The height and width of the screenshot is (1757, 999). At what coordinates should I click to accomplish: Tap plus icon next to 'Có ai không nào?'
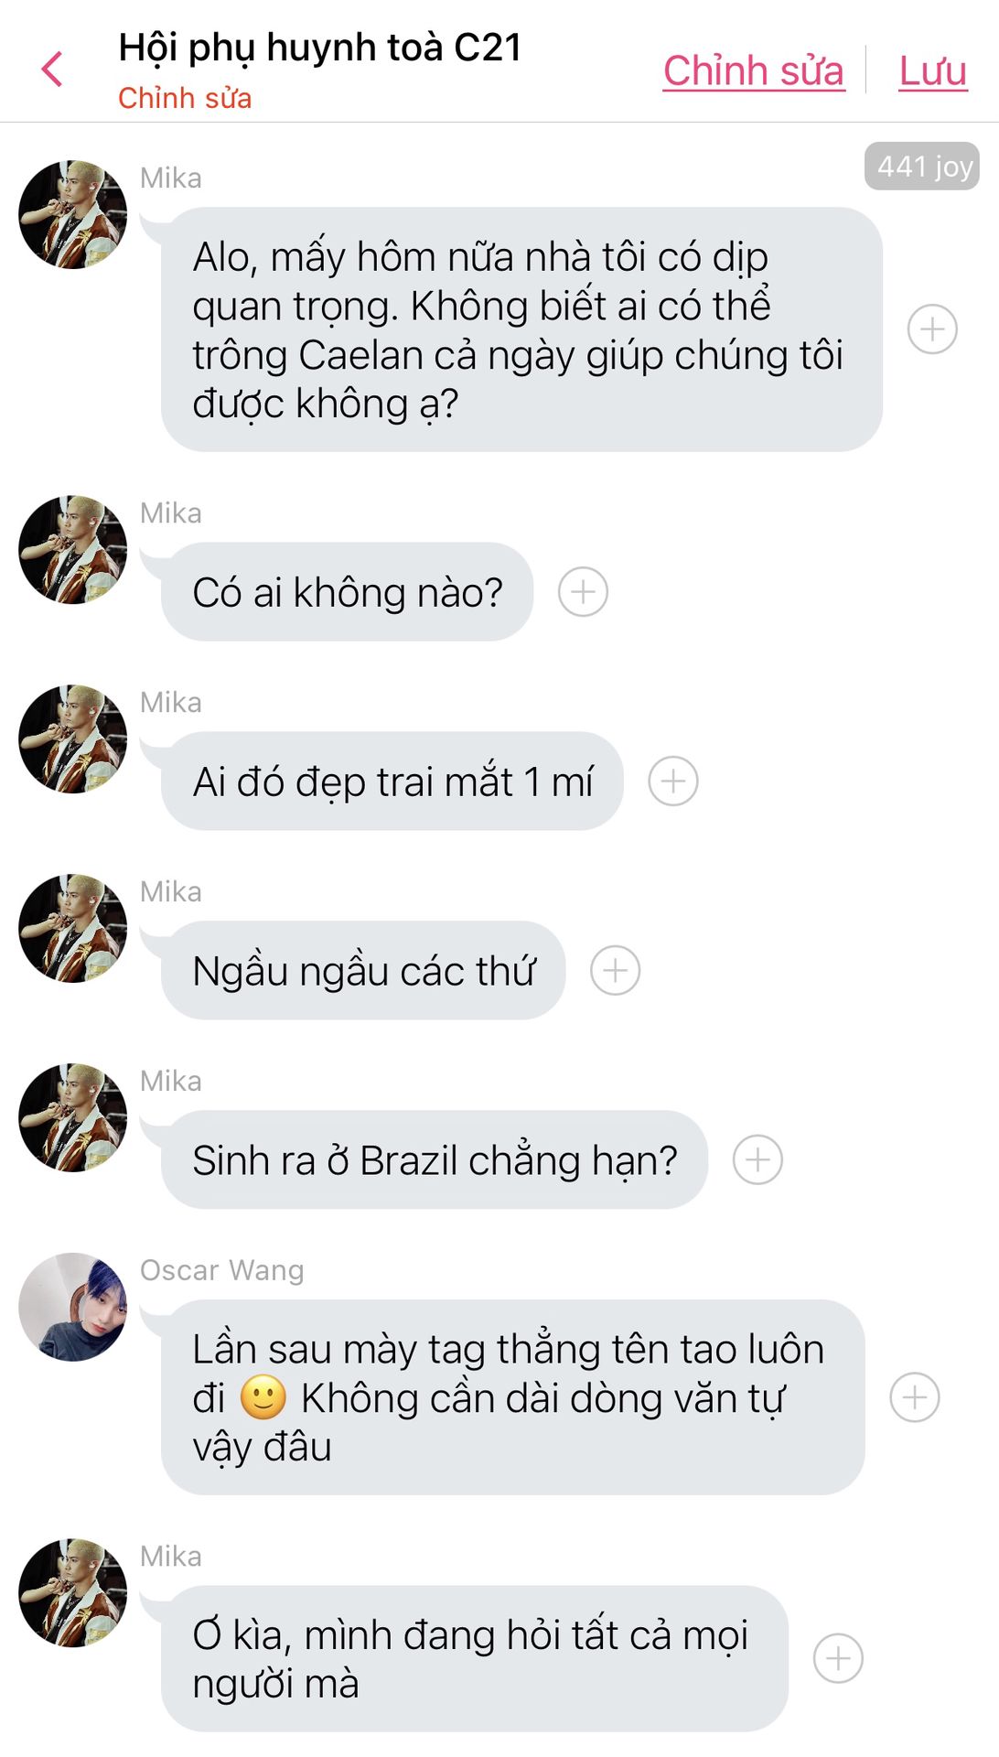pos(583,592)
